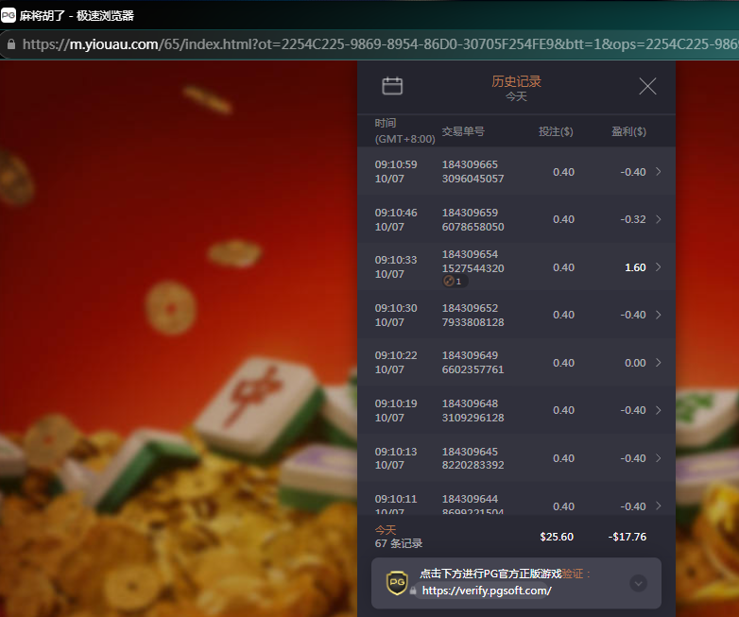Click the PG shield verification icon

tap(397, 583)
